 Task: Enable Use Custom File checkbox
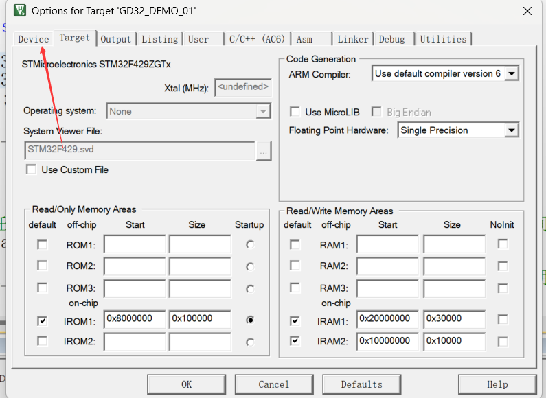(32, 169)
